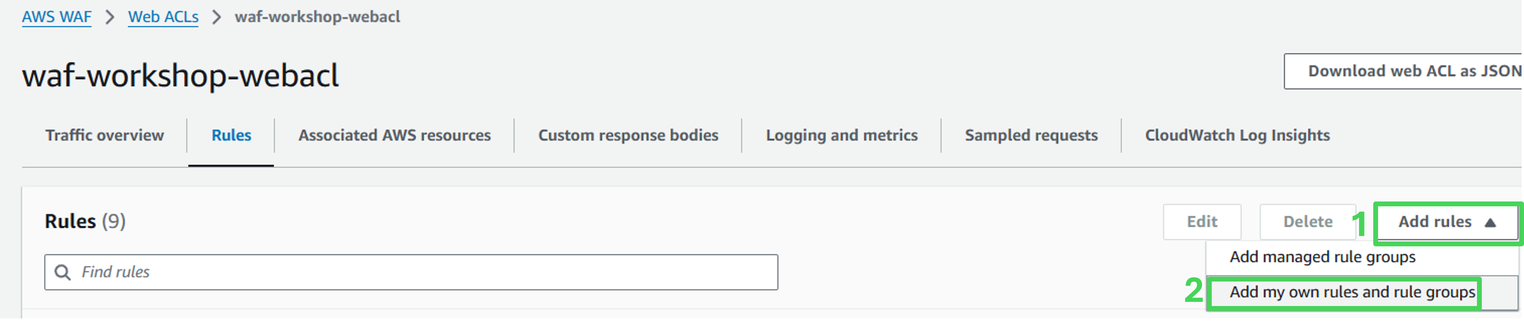
Task: Open the Associated AWS resources tab
Action: [395, 136]
